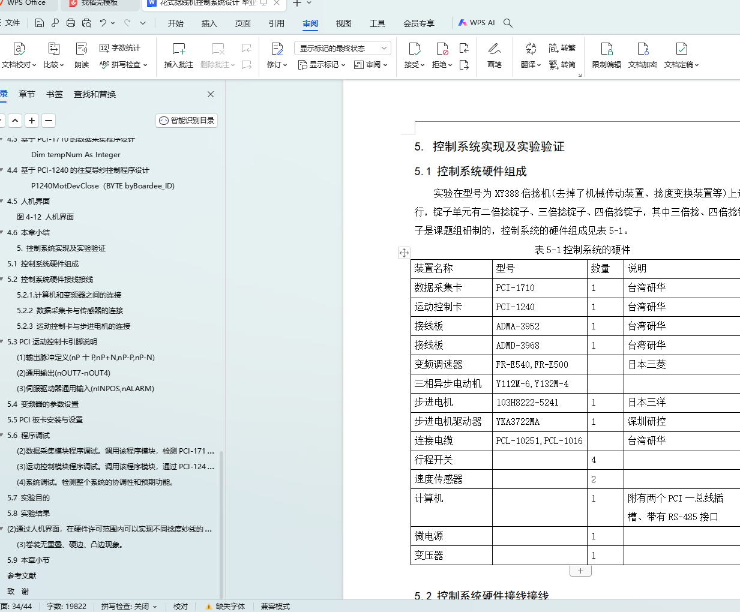Open Print Preview from quick access bar
The height and width of the screenshot is (612, 740).
(x=86, y=23)
